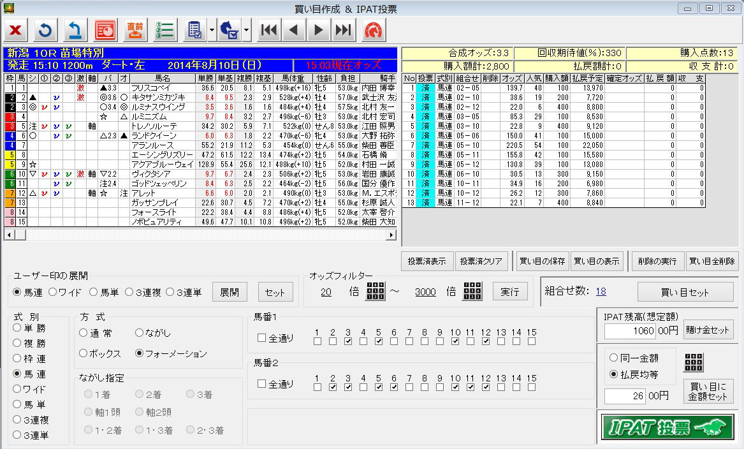Open keypad icon for minimum odds filter
This screenshot has width=744, height=449.
(376, 291)
